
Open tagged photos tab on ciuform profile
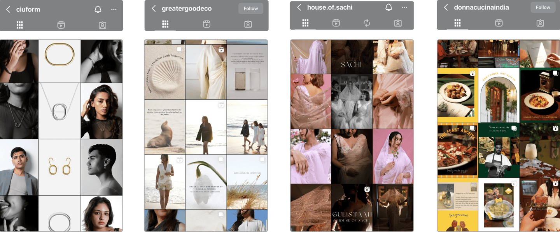(x=102, y=25)
